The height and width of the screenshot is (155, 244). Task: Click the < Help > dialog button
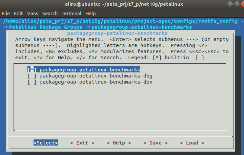click(x=119, y=143)
